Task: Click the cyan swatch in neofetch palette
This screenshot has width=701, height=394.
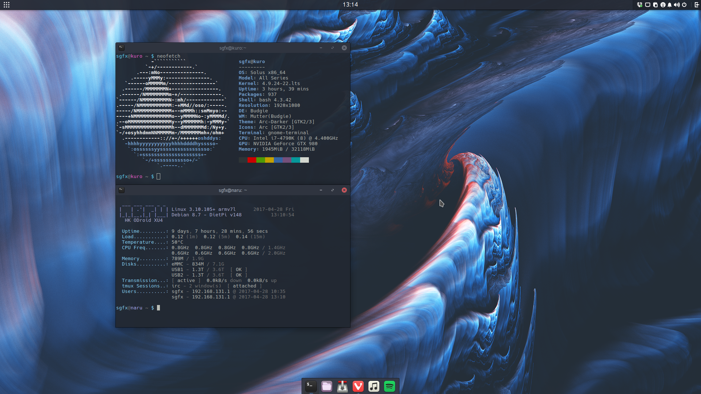Action: [295, 160]
